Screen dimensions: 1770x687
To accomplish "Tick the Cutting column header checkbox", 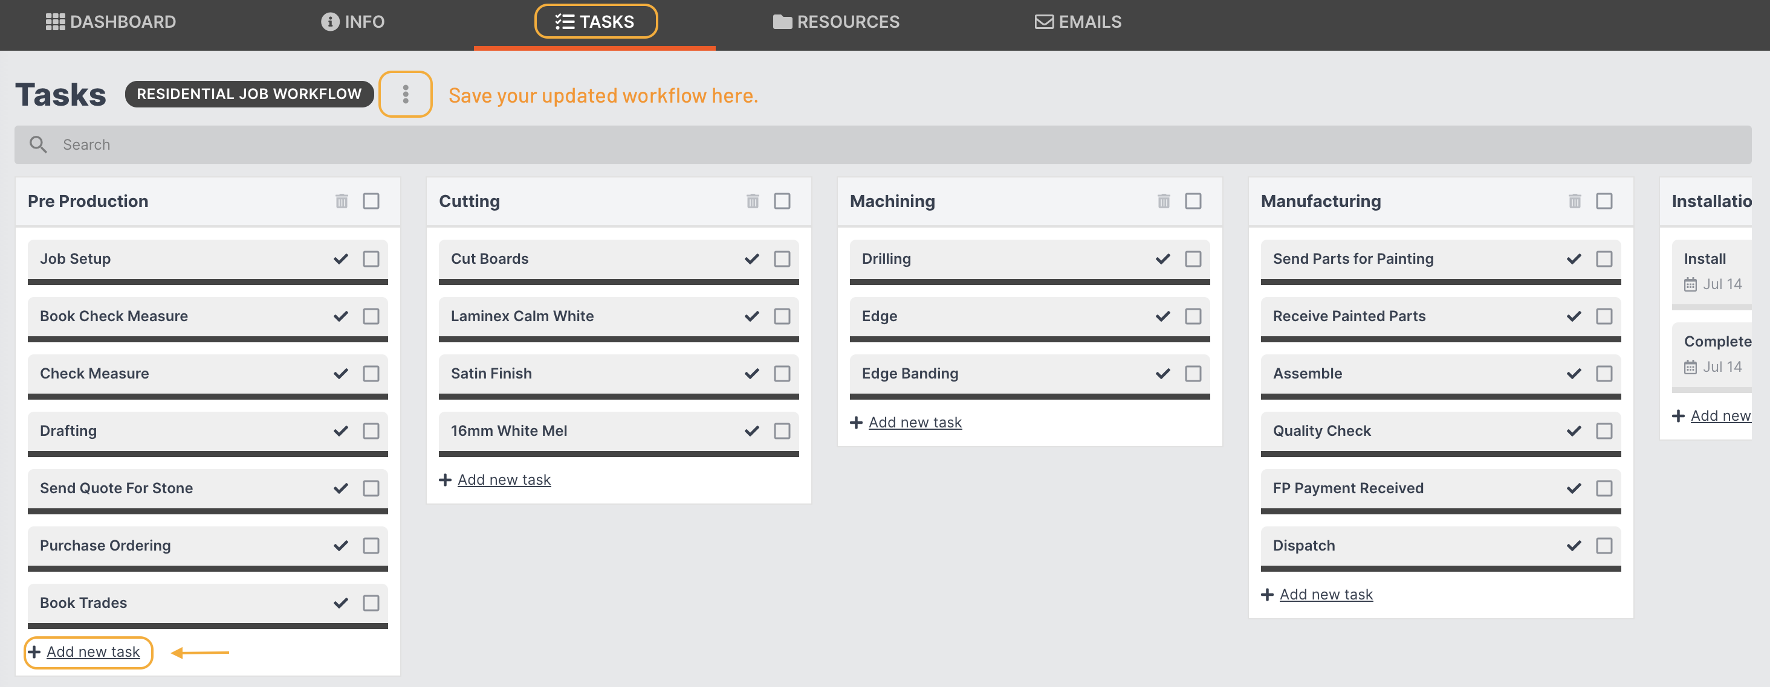I will 782,201.
